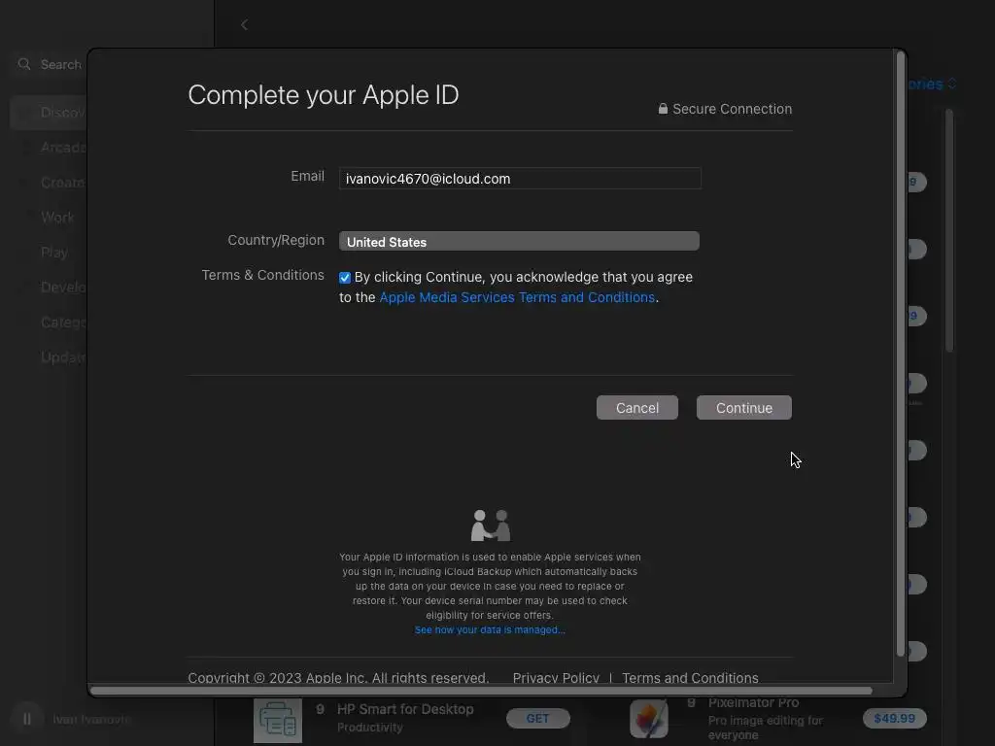This screenshot has height=746, width=995.
Task: Click the Continue button
Action: coord(743,408)
